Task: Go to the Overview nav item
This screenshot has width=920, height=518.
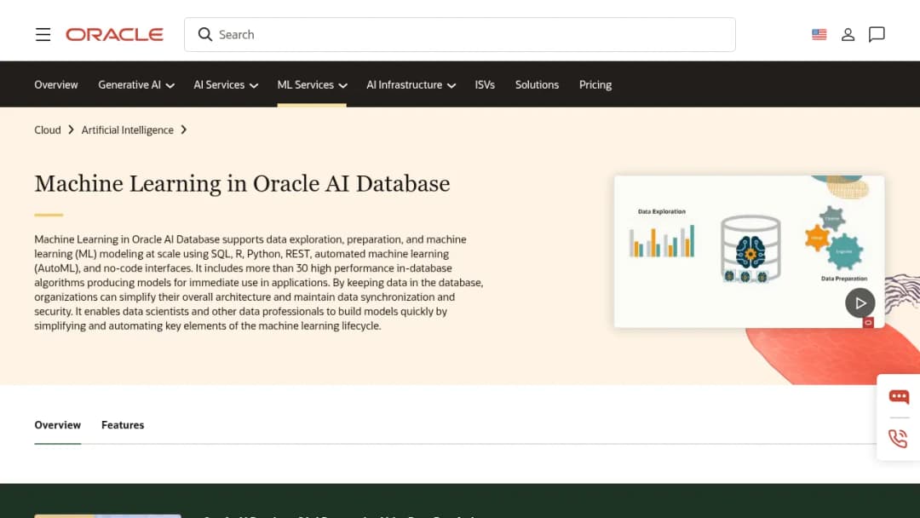Action: 55,84
